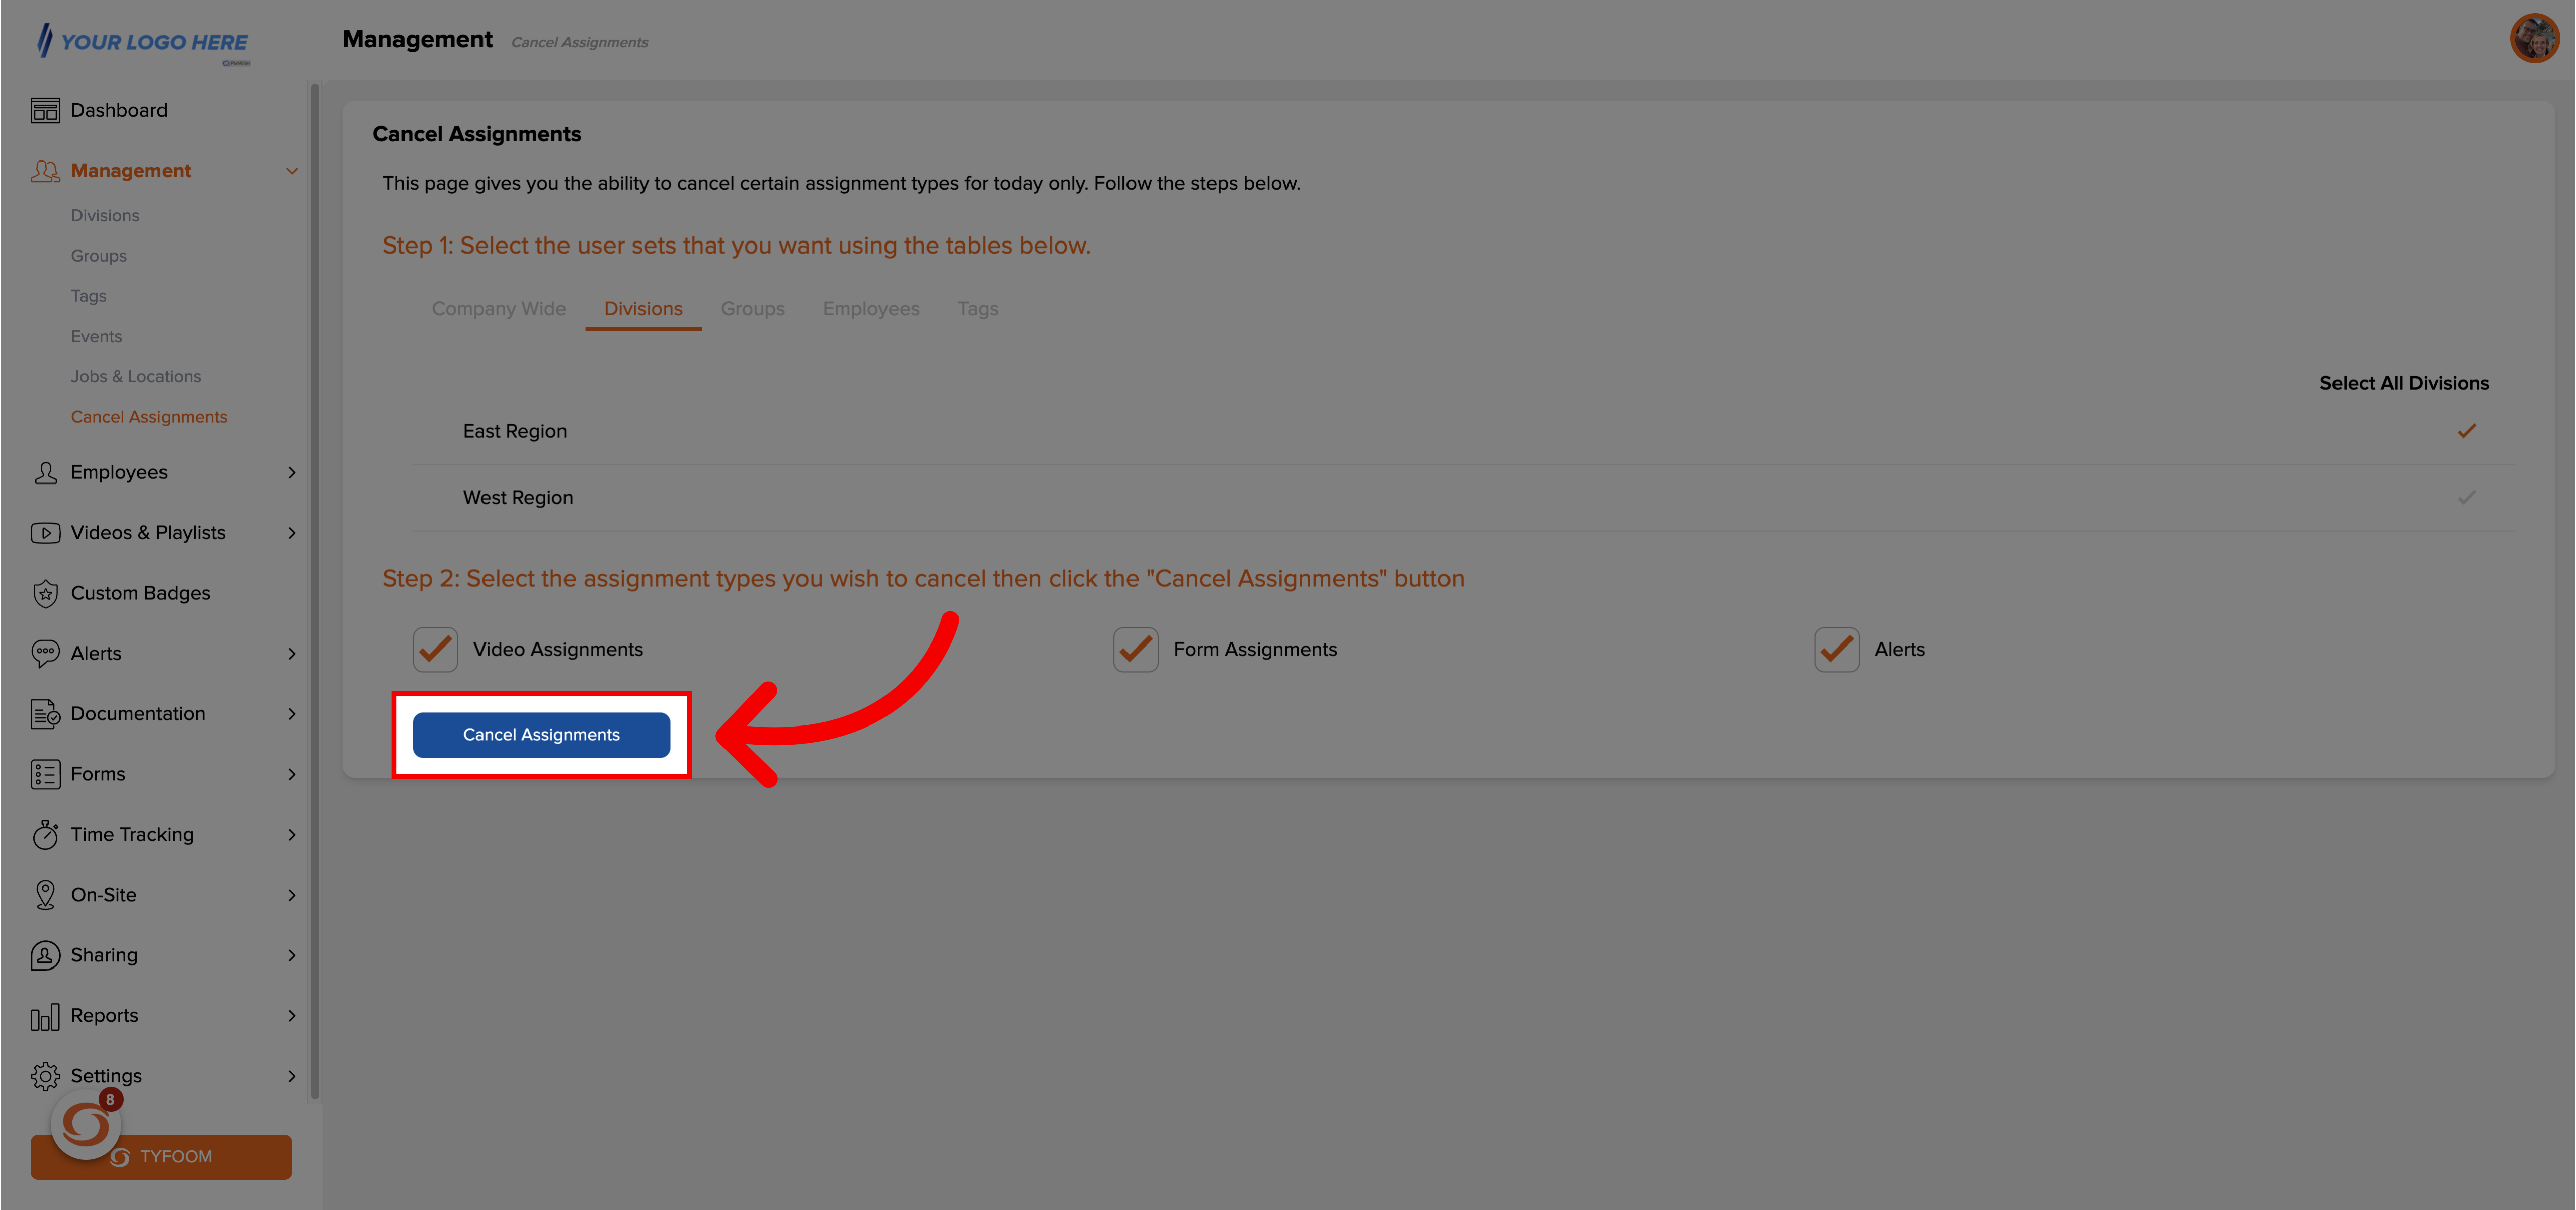Click the Videos & Playlists play icon
The width and height of the screenshot is (2576, 1210).
point(45,533)
